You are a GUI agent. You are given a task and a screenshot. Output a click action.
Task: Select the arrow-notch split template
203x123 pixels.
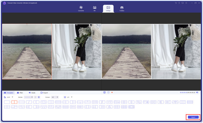pyautogui.click(x=36, y=102)
